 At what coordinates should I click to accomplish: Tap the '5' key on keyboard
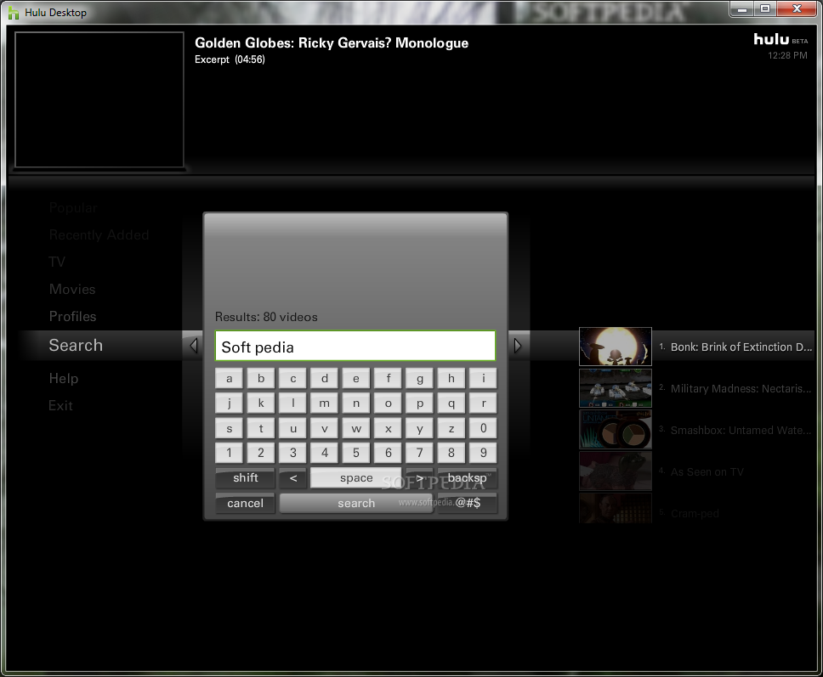[356, 453]
